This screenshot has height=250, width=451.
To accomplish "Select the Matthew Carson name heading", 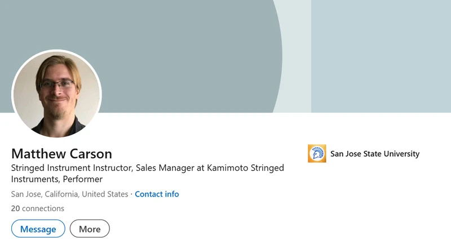I will tap(61, 154).
